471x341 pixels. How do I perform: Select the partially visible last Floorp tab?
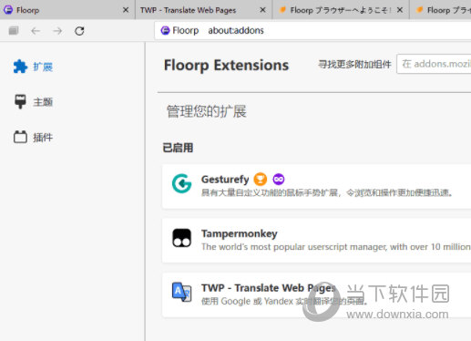pyautogui.click(x=441, y=10)
